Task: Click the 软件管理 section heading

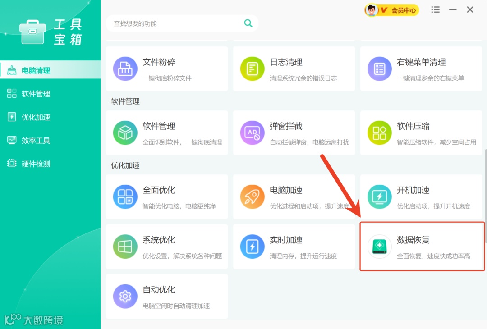Action: pyautogui.click(x=125, y=101)
